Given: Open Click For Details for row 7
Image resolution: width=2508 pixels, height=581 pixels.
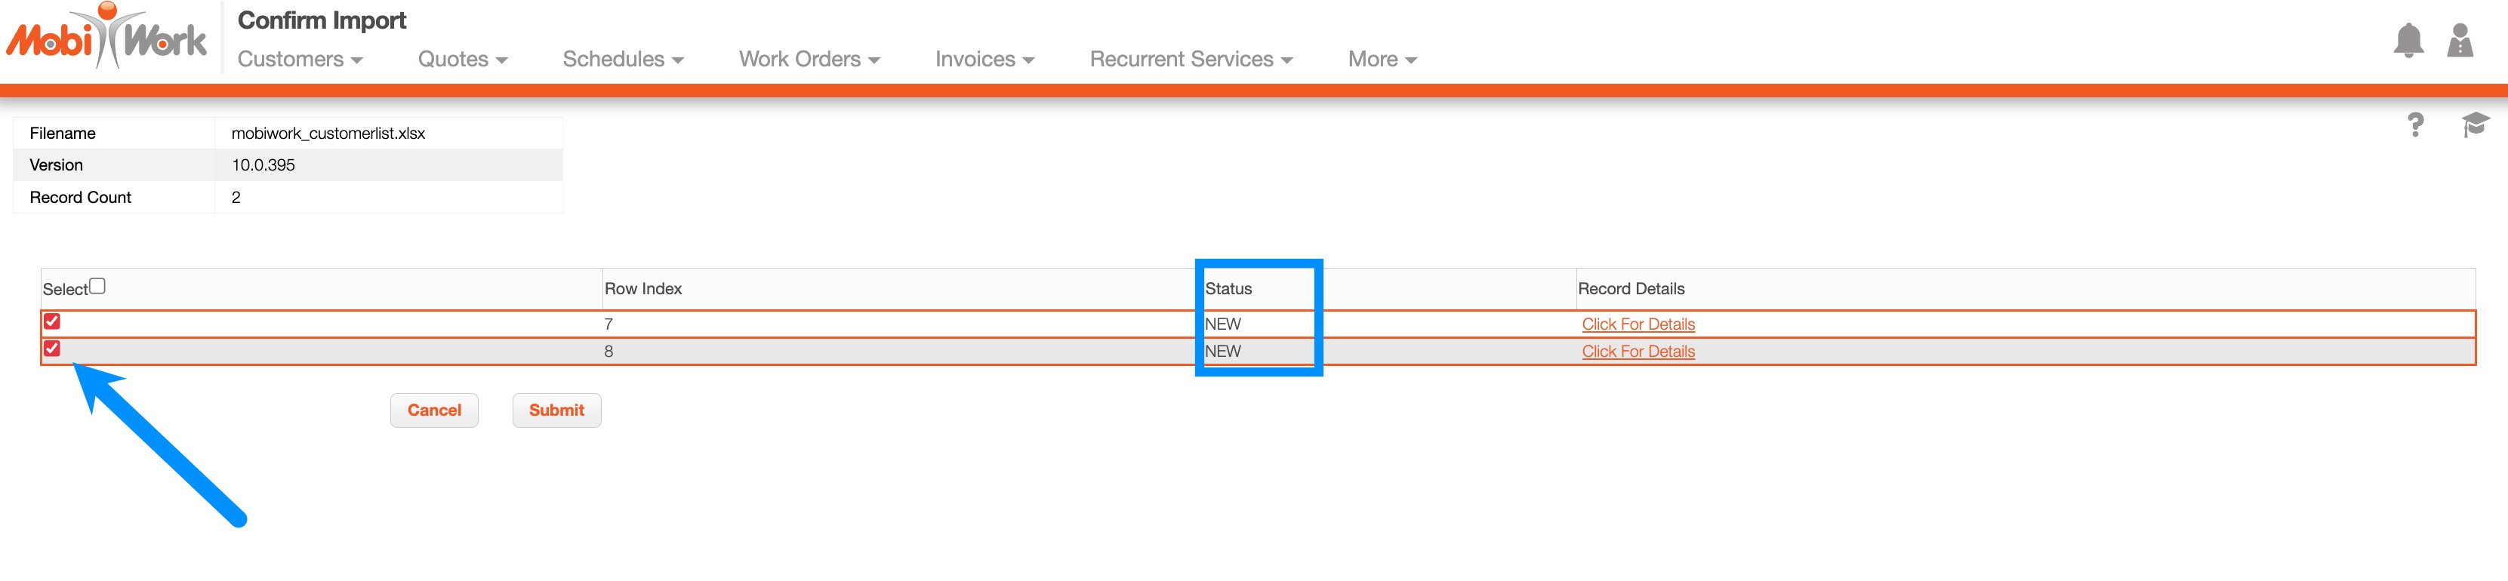Looking at the screenshot, I should pyautogui.click(x=1638, y=324).
